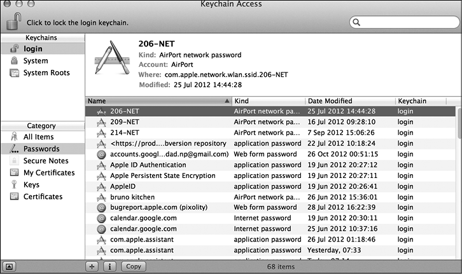Select the System keychain lock icon
The width and height of the screenshot is (462, 274).
(x=13, y=61)
